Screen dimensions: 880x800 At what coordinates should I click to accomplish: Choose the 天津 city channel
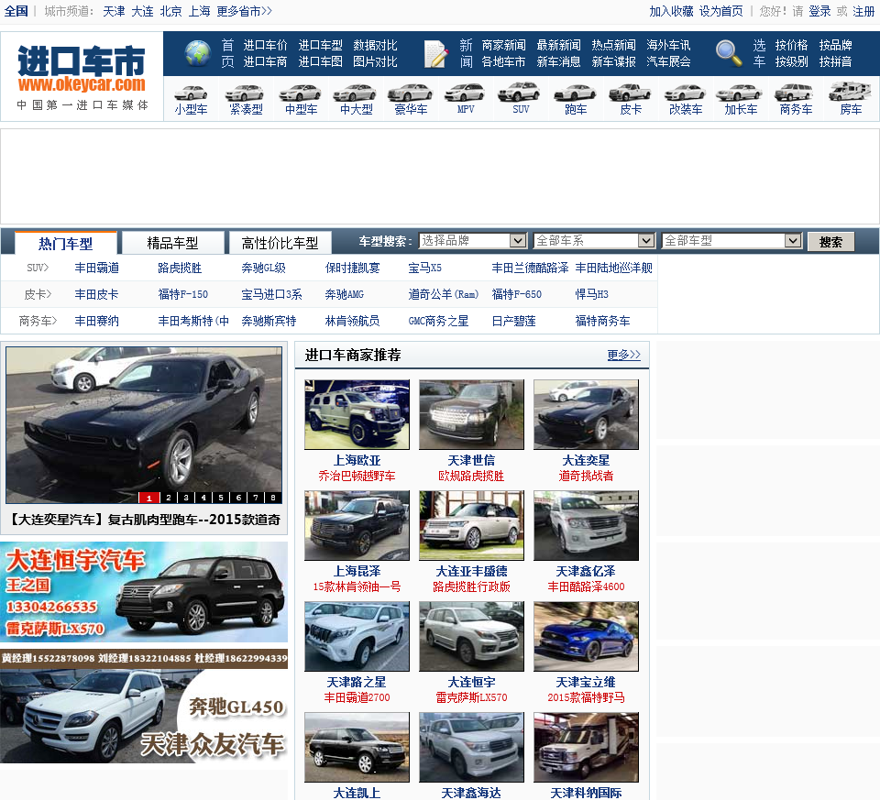click(x=114, y=11)
